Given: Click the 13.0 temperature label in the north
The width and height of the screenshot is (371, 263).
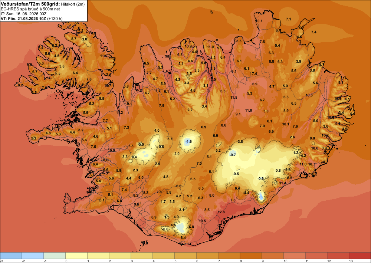Looking at the screenshot, I should click(x=212, y=80).
